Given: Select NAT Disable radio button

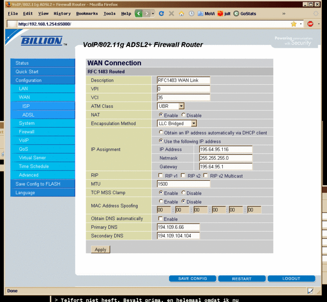Looking at the screenshot, I should click(183, 115).
